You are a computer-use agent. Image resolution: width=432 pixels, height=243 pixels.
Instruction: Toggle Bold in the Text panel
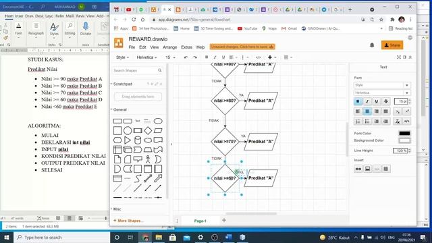[358, 101]
